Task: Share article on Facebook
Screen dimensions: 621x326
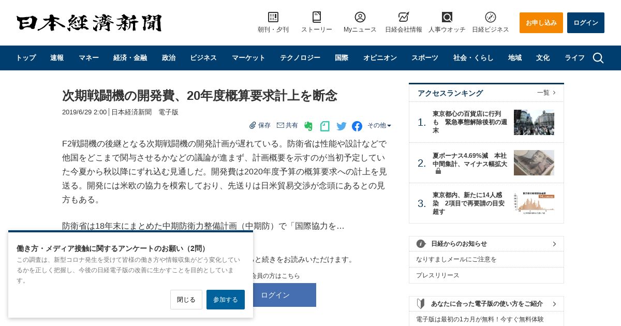Action: (357, 126)
